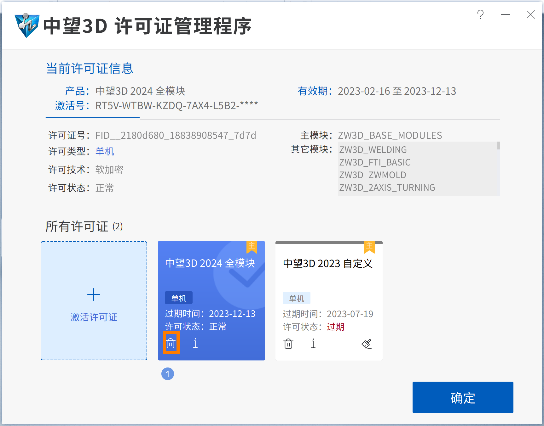
Task: Click expiry date 2023-07-19
Action: coord(350,314)
